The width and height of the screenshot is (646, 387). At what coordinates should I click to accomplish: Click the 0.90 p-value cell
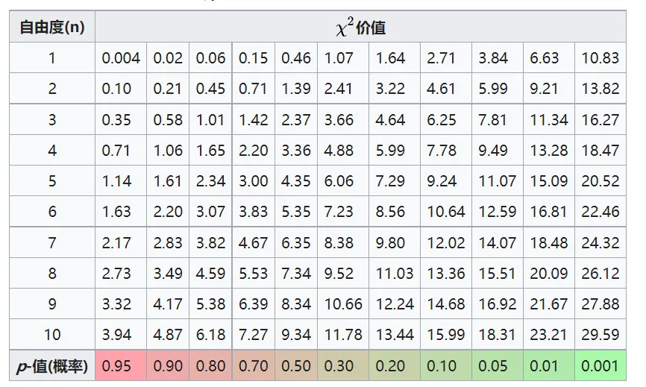pyautogui.click(x=168, y=366)
